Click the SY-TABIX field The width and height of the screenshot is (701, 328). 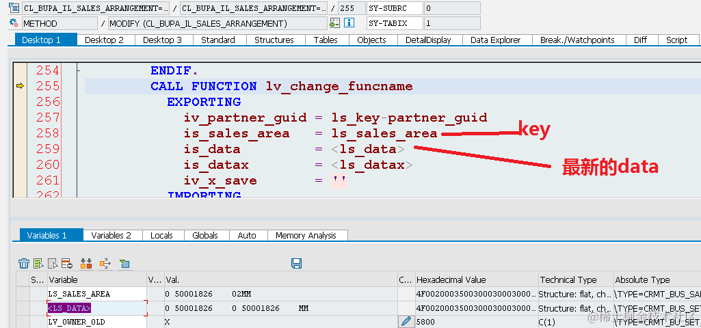click(x=395, y=23)
